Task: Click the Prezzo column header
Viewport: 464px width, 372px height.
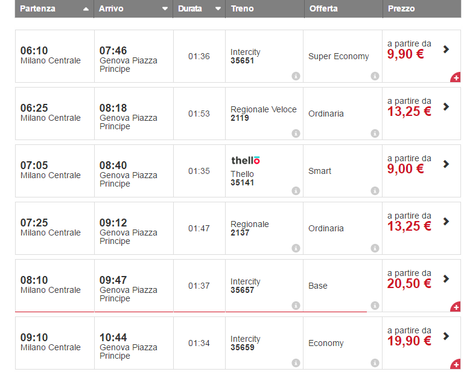Action: (x=401, y=9)
